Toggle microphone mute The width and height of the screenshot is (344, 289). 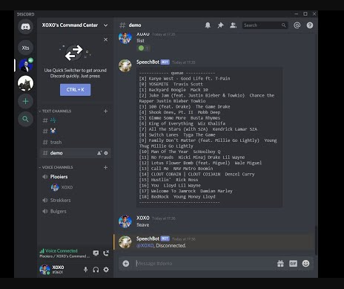click(85, 270)
